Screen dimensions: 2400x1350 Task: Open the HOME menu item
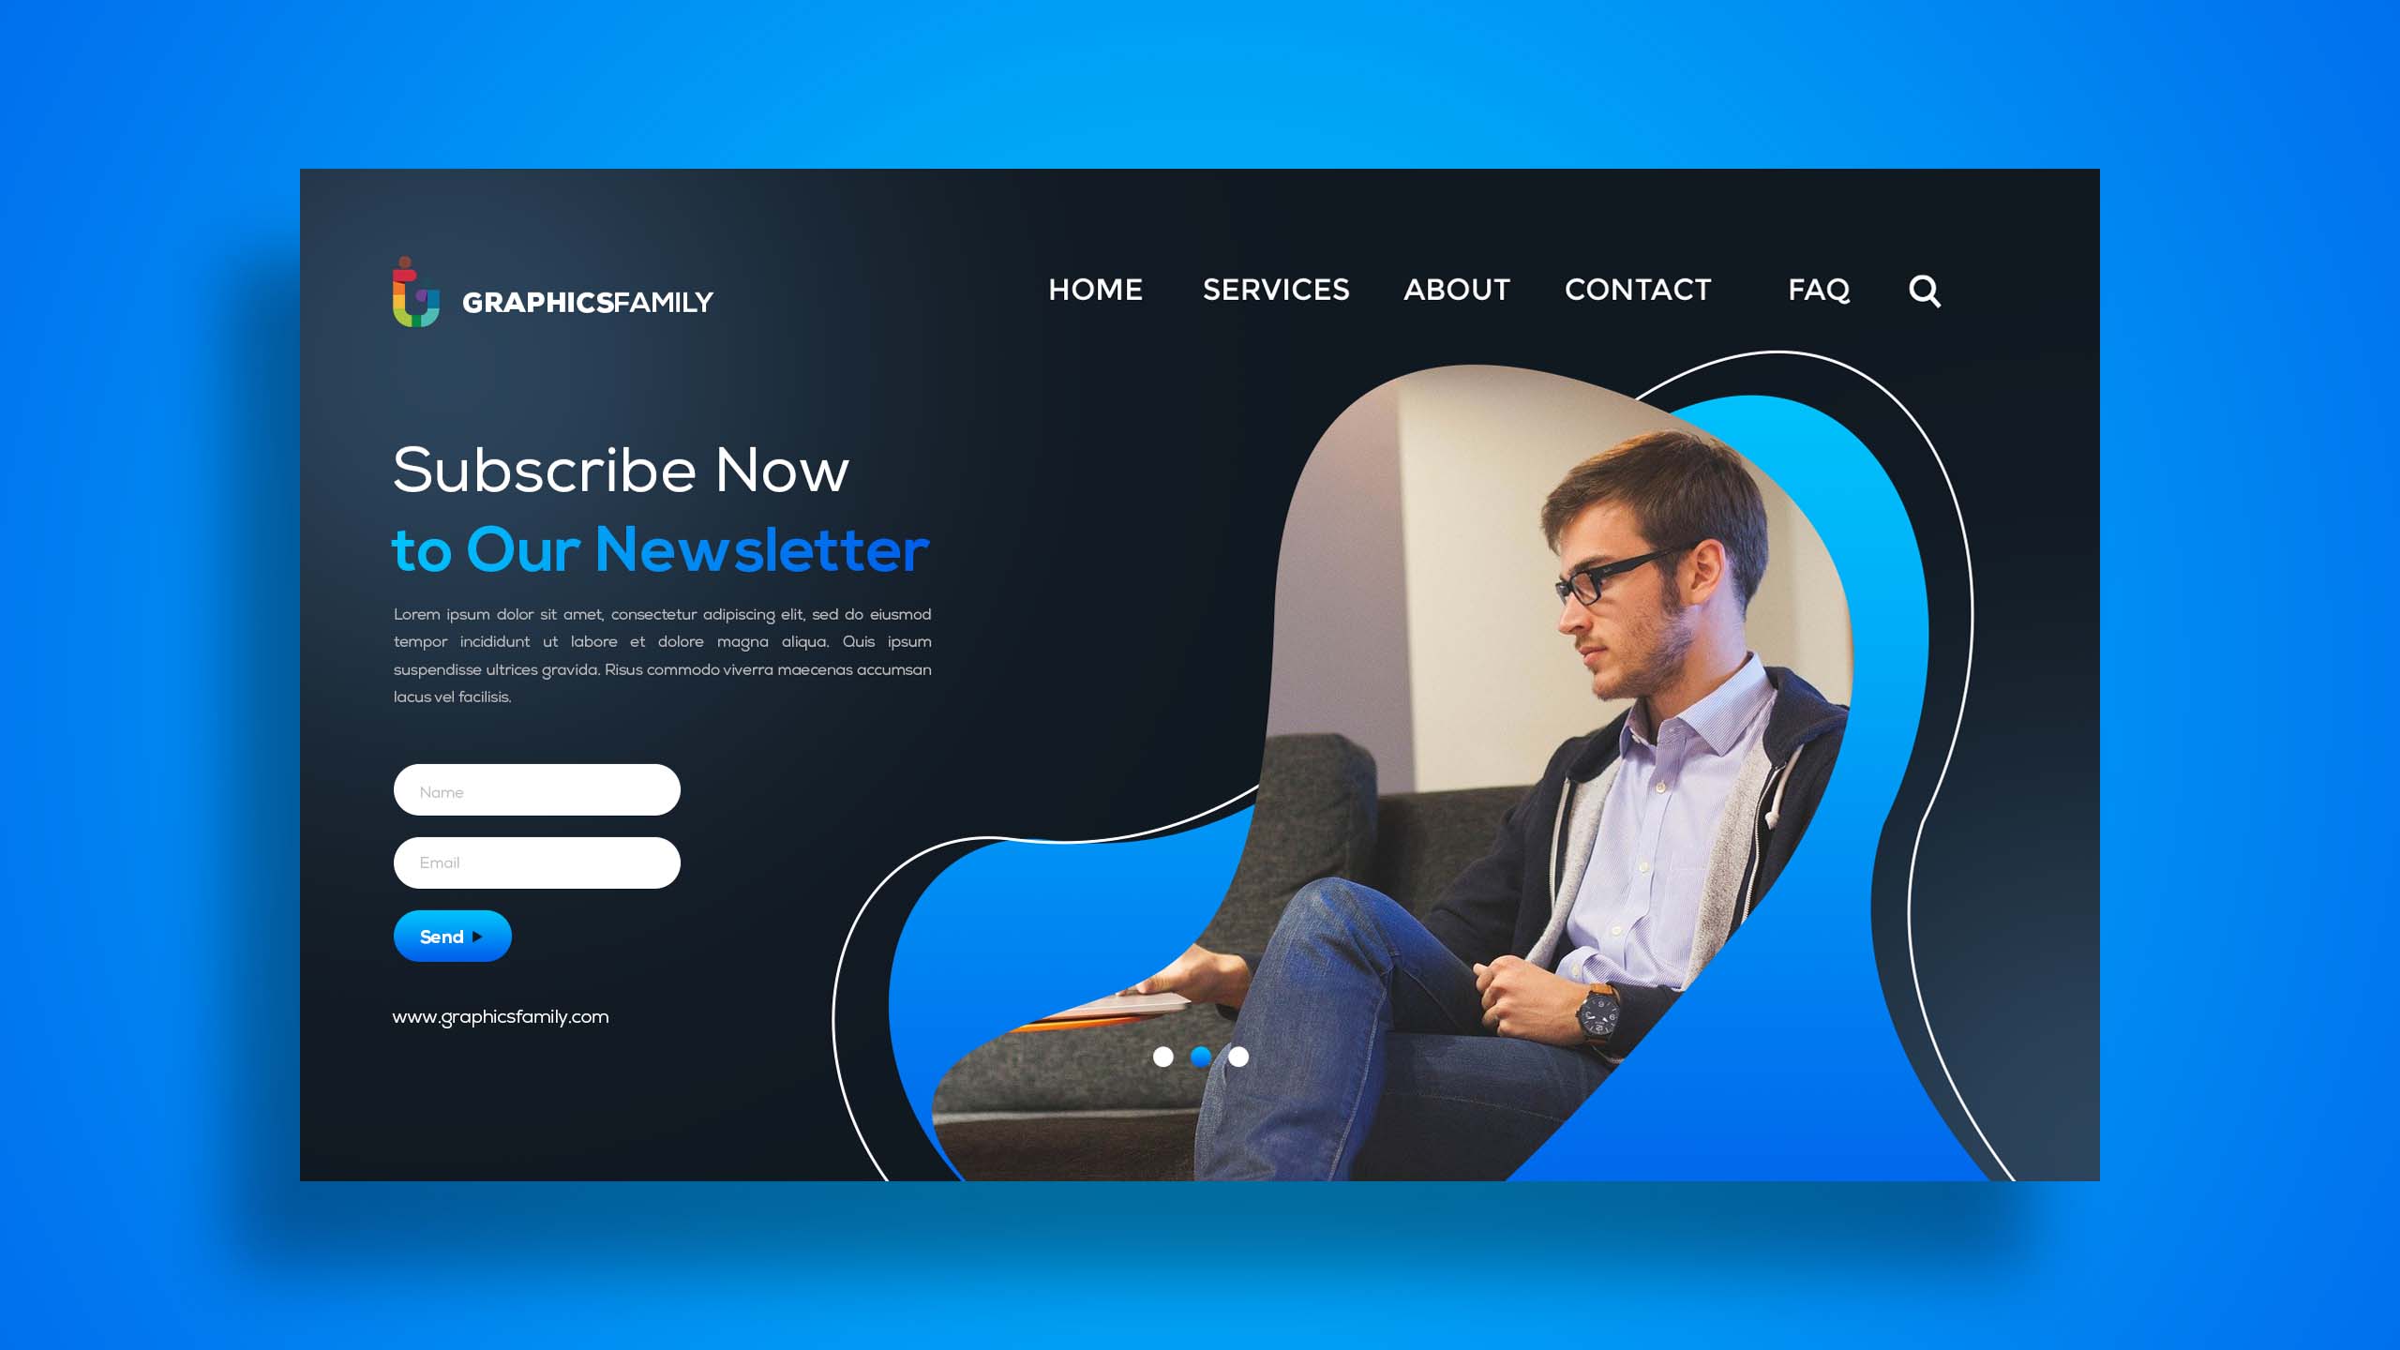click(1094, 290)
